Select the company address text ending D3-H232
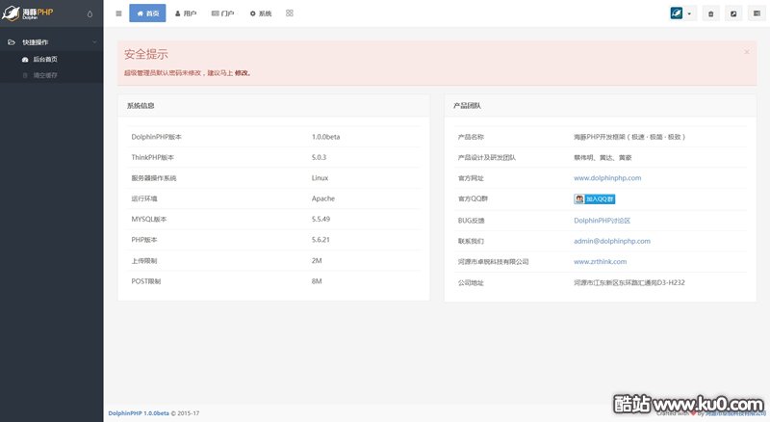This screenshot has width=770, height=422. (629, 282)
